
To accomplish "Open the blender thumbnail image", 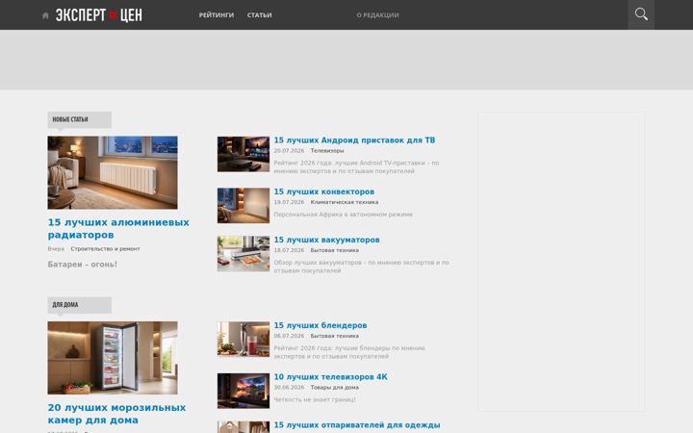I will pyautogui.click(x=244, y=340).
